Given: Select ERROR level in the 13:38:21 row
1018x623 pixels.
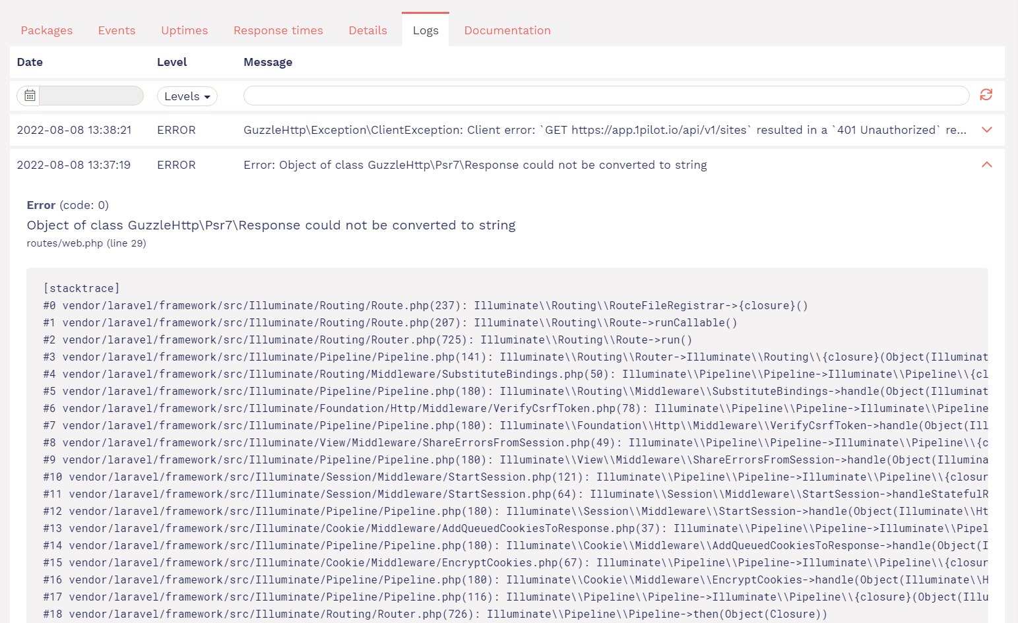Looking at the screenshot, I should tap(176, 130).
